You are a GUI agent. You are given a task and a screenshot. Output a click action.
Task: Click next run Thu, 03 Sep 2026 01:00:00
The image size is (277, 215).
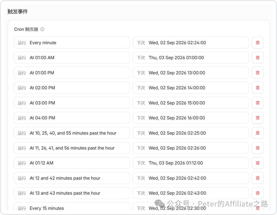(x=191, y=58)
